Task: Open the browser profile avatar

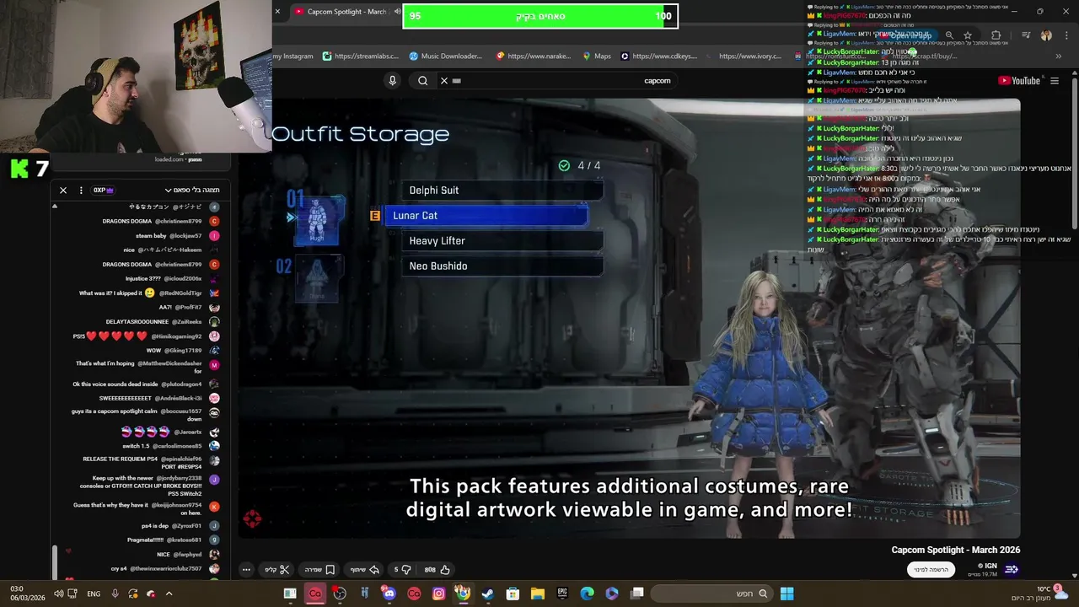Action: (x=1046, y=35)
